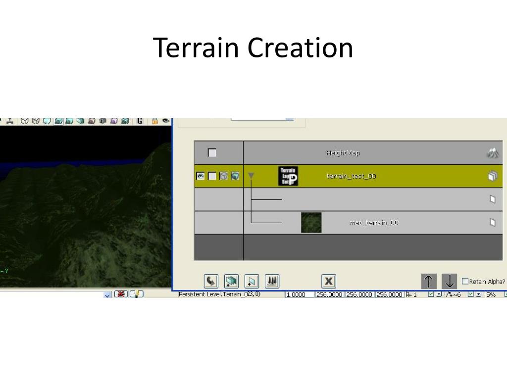
Task: Select the mat_terrain_00 material thumbnail
Action: pos(311,223)
